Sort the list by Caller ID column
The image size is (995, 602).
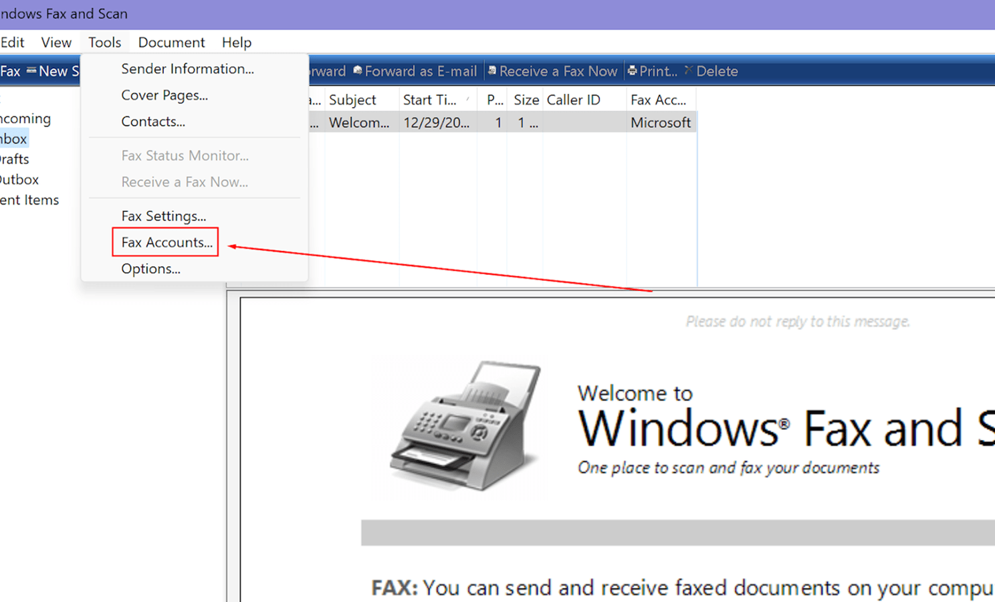[574, 100]
